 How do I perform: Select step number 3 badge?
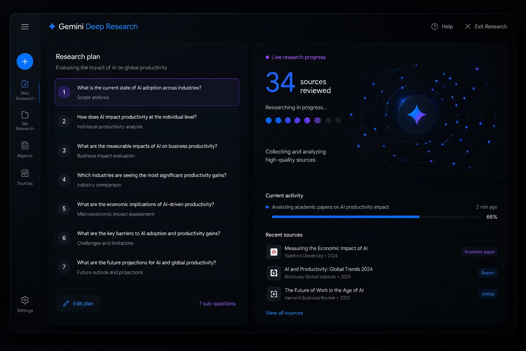point(64,150)
